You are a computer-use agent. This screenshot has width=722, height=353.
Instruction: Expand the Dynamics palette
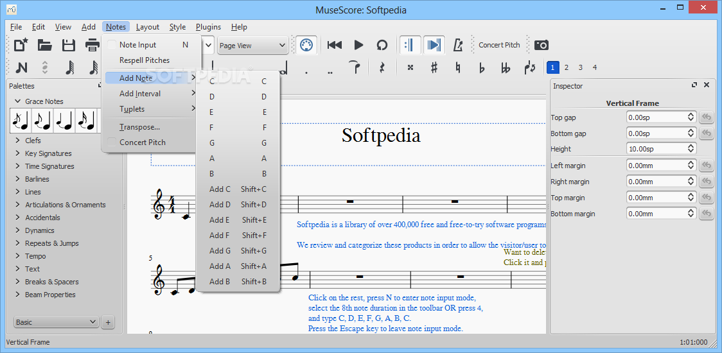(x=17, y=230)
